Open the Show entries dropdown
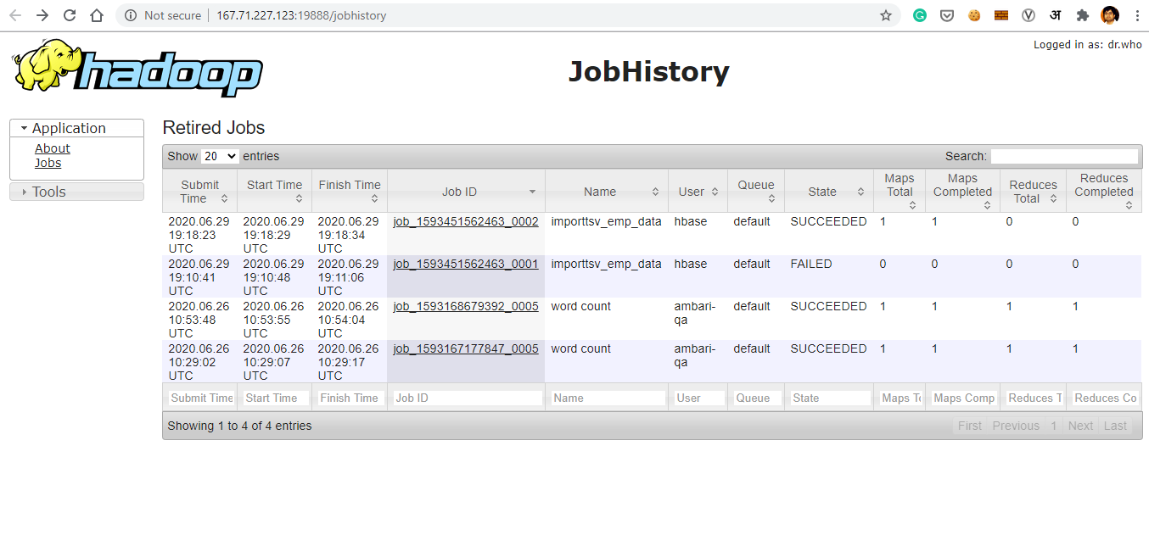This screenshot has width=1149, height=546. tap(219, 156)
